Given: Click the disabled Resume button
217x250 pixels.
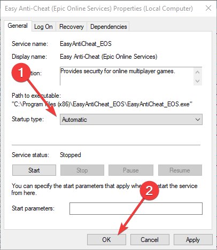Looking at the screenshot, I should coord(180,170).
